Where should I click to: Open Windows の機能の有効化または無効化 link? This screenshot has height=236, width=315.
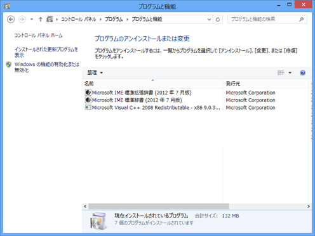47,67
